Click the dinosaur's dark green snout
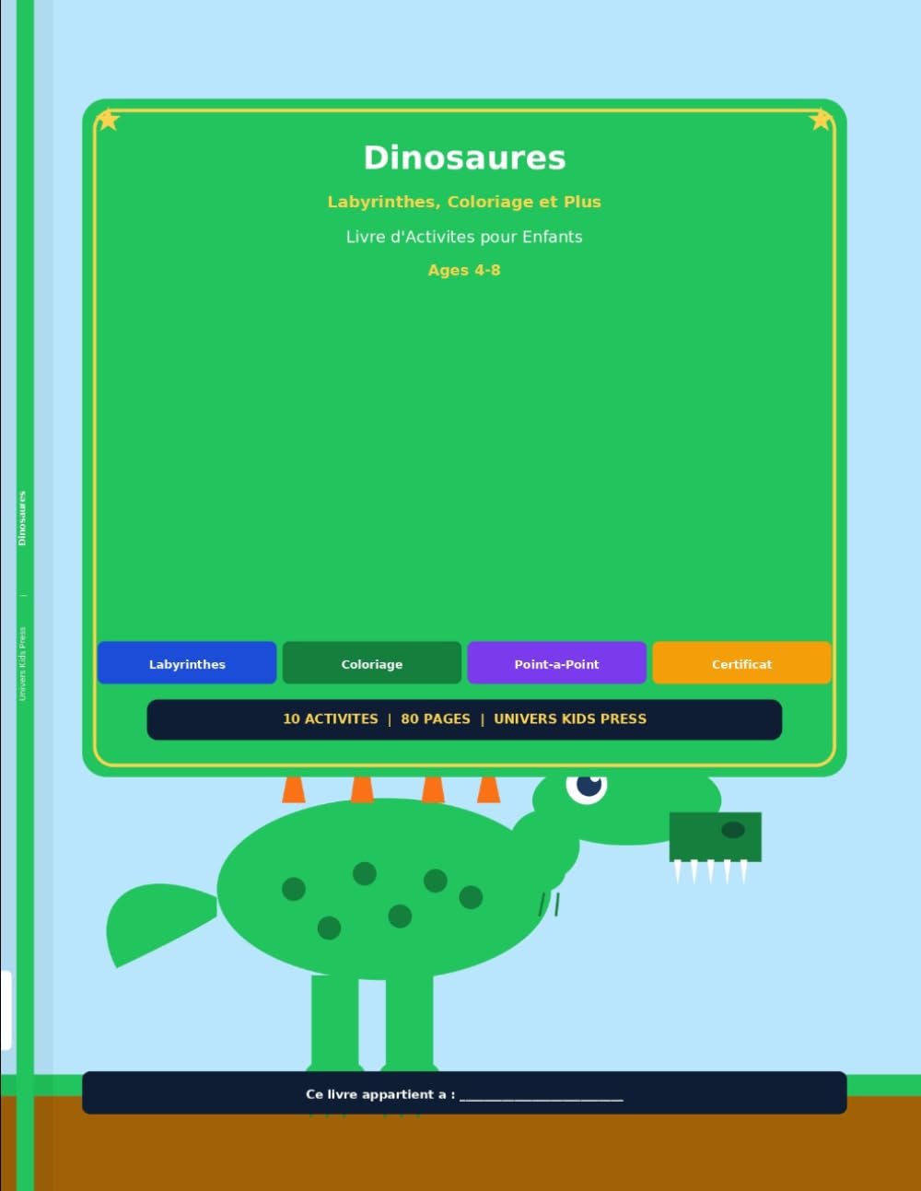Screen dimensions: 921x1191 coord(716,836)
